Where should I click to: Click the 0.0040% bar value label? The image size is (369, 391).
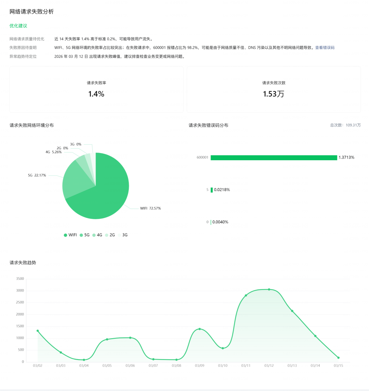(x=220, y=222)
